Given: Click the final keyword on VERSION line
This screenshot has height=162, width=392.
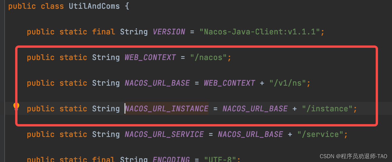Looking at the screenshot, I should [104, 32].
